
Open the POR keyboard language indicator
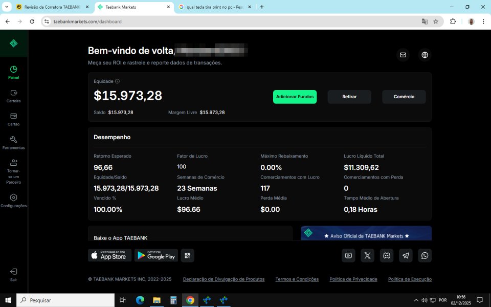(443, 300)
